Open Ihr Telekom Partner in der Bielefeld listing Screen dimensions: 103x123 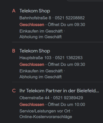pos(59,91)
